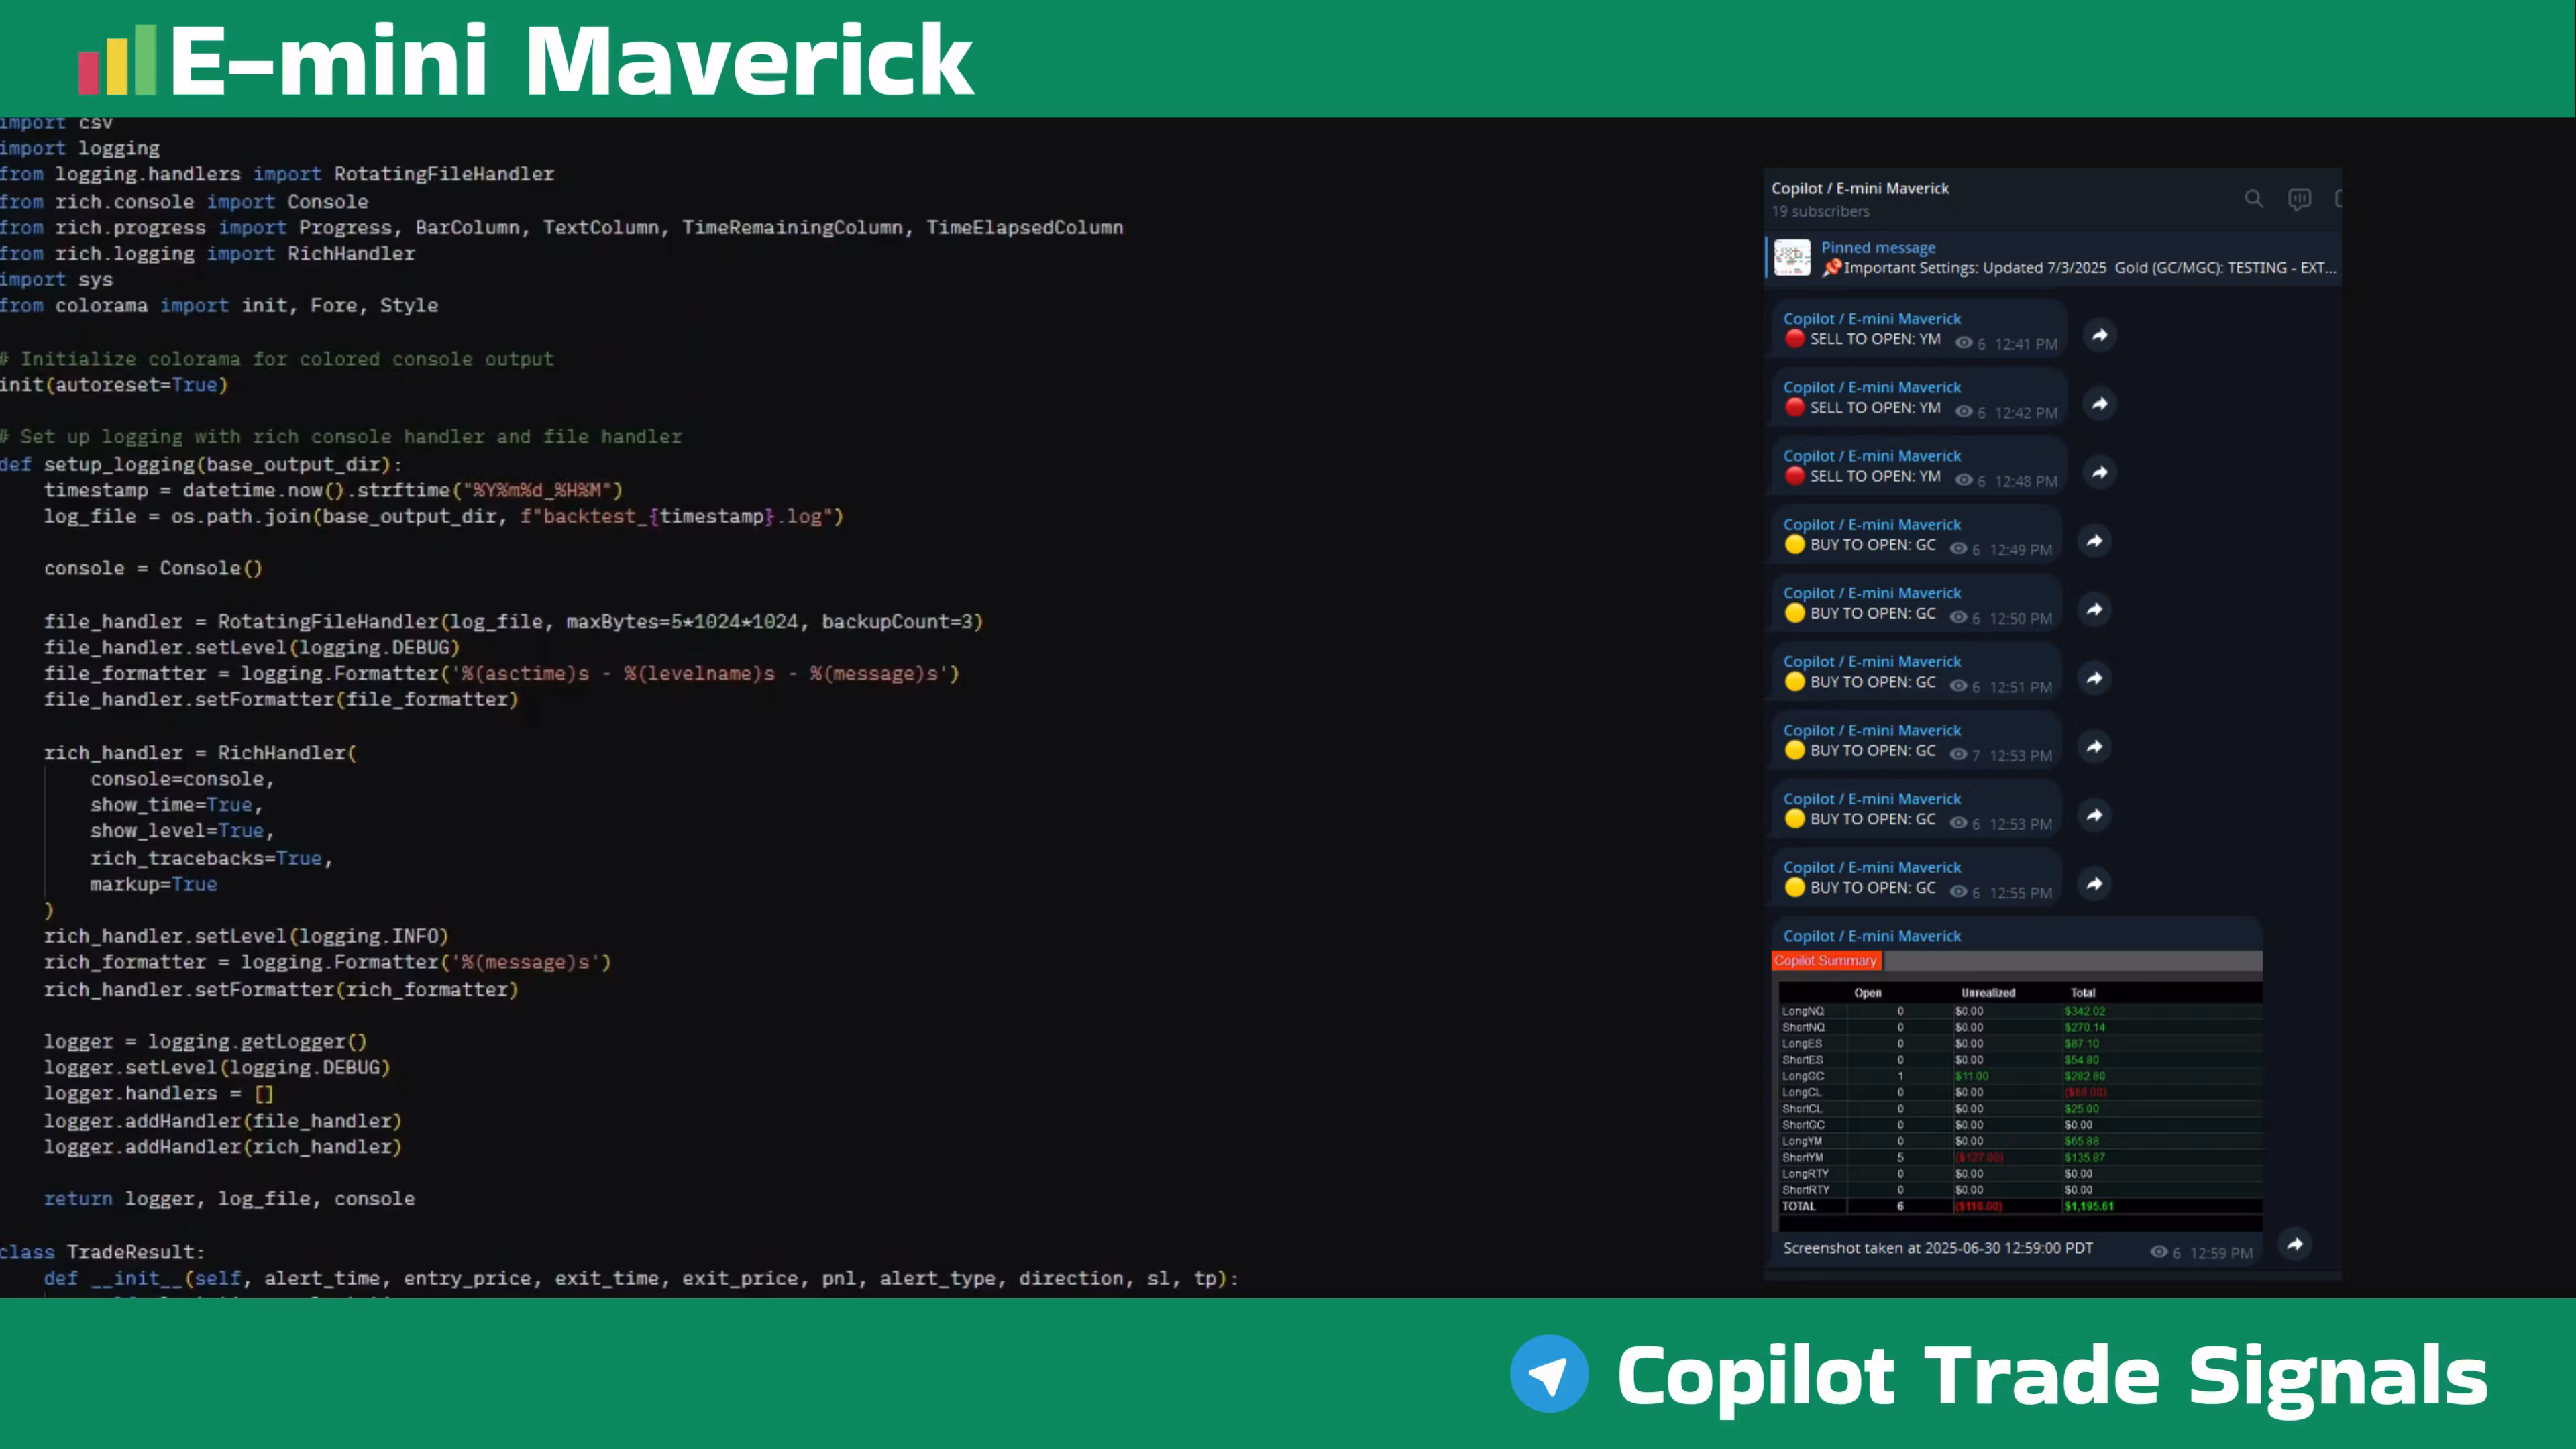The height and width of the screenshot is (1449, 2576).
Task: Forward the BUY TO OPEN: GC 12:49 PM signal
Action: pyautogui.click(x=2095, y=541)
